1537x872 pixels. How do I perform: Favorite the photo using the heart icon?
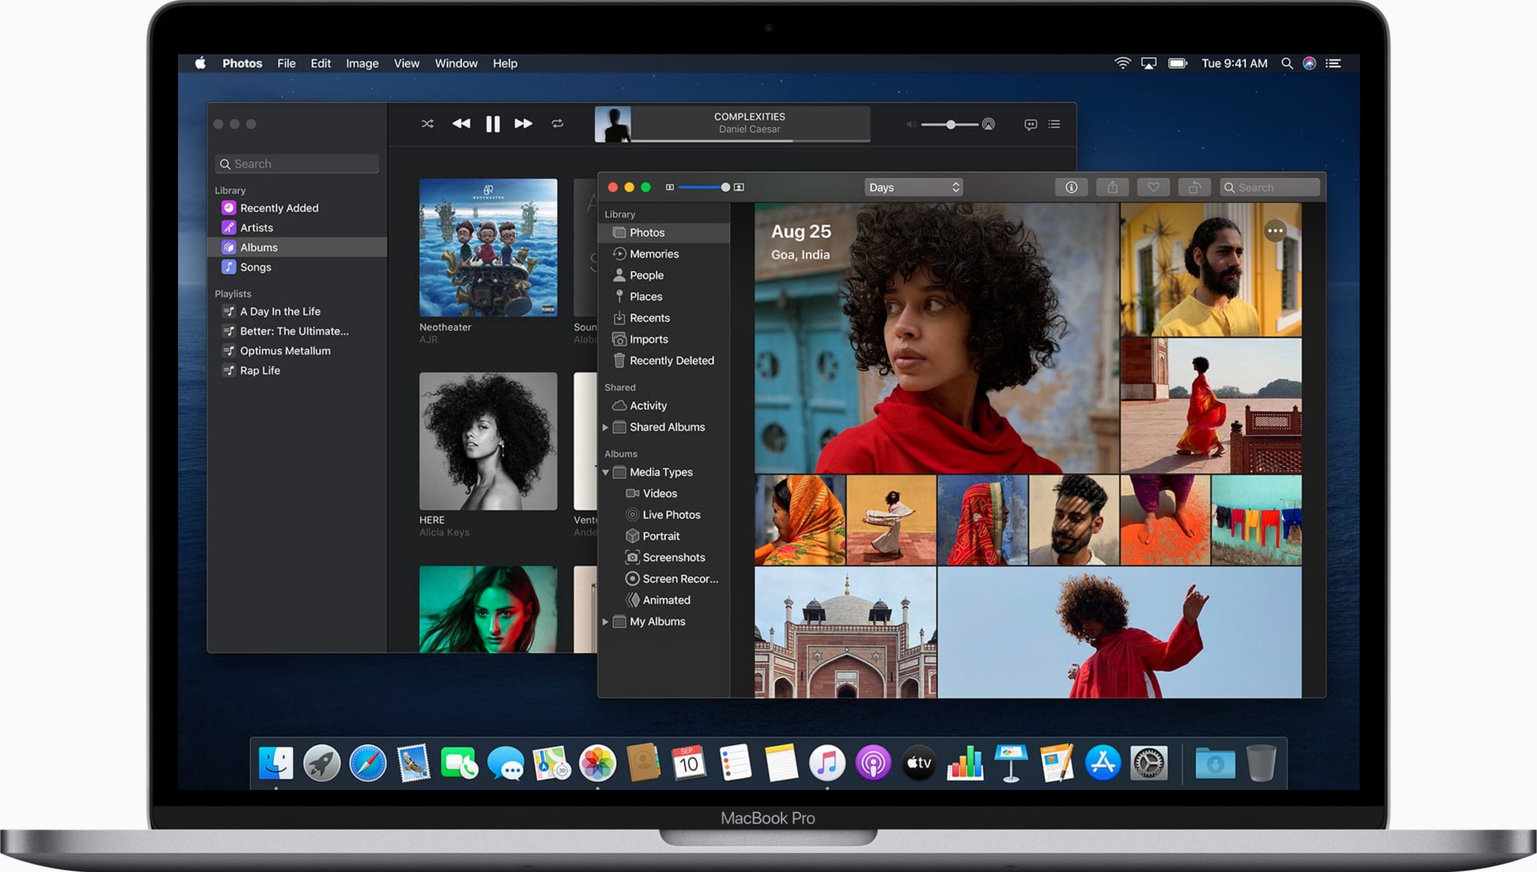[1154, 187]
